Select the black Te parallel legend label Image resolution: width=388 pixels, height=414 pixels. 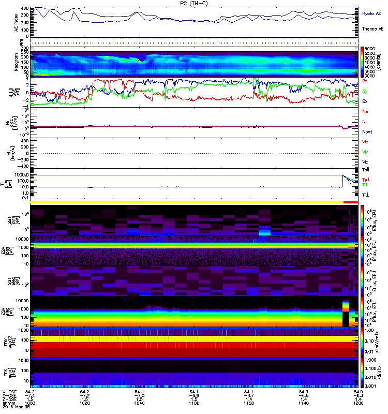(366, 170)
